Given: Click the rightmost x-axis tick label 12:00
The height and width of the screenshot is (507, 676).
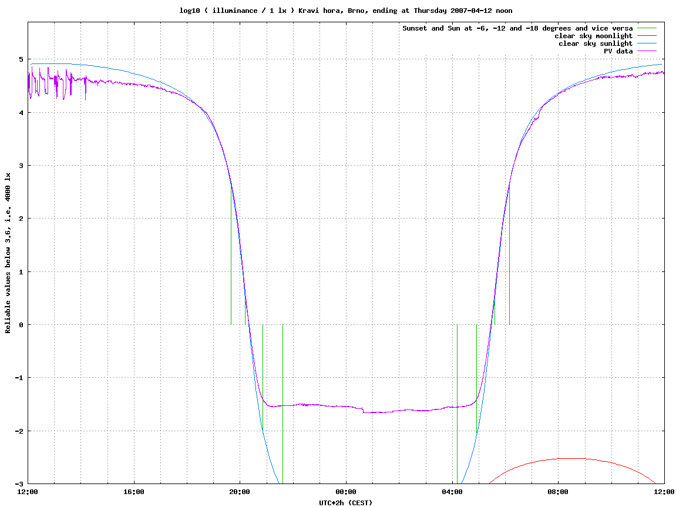Looking at the screenshot, I should pos(664,492).
